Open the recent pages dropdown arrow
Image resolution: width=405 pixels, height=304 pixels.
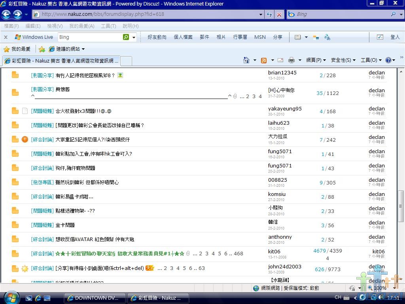[x=26, y=15]
